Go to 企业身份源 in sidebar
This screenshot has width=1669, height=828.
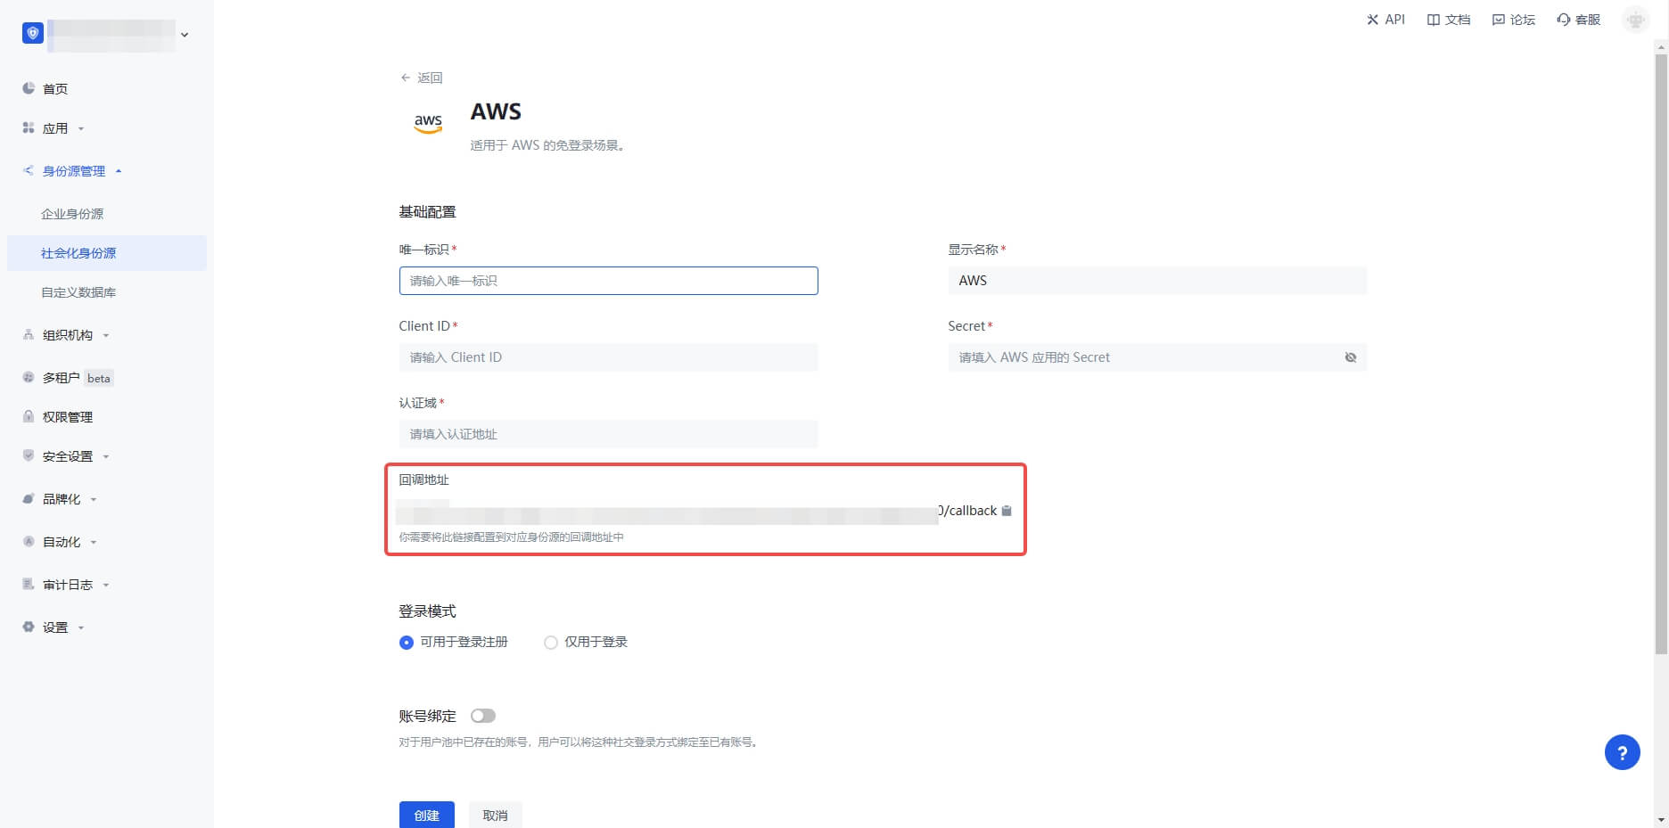pos(72,214)
